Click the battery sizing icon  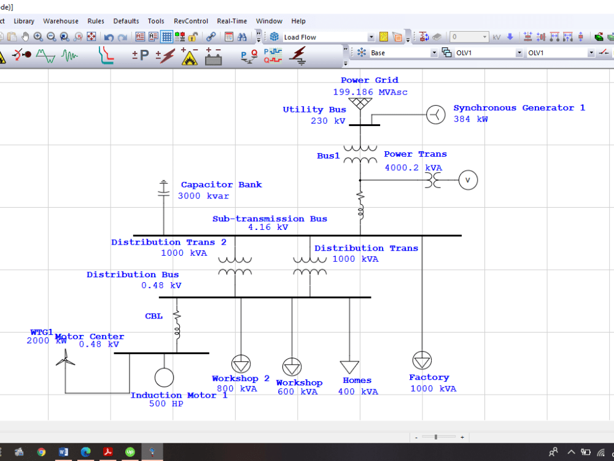214,56
